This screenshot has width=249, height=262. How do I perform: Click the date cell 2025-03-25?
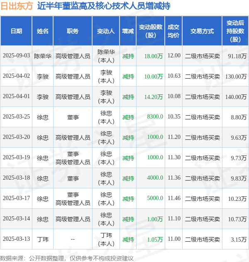[16, 117]
